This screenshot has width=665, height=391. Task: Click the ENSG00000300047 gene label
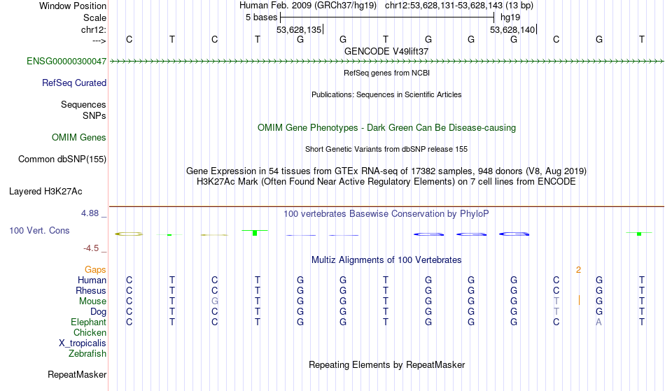pyautogui.click(x=66, y=62)
